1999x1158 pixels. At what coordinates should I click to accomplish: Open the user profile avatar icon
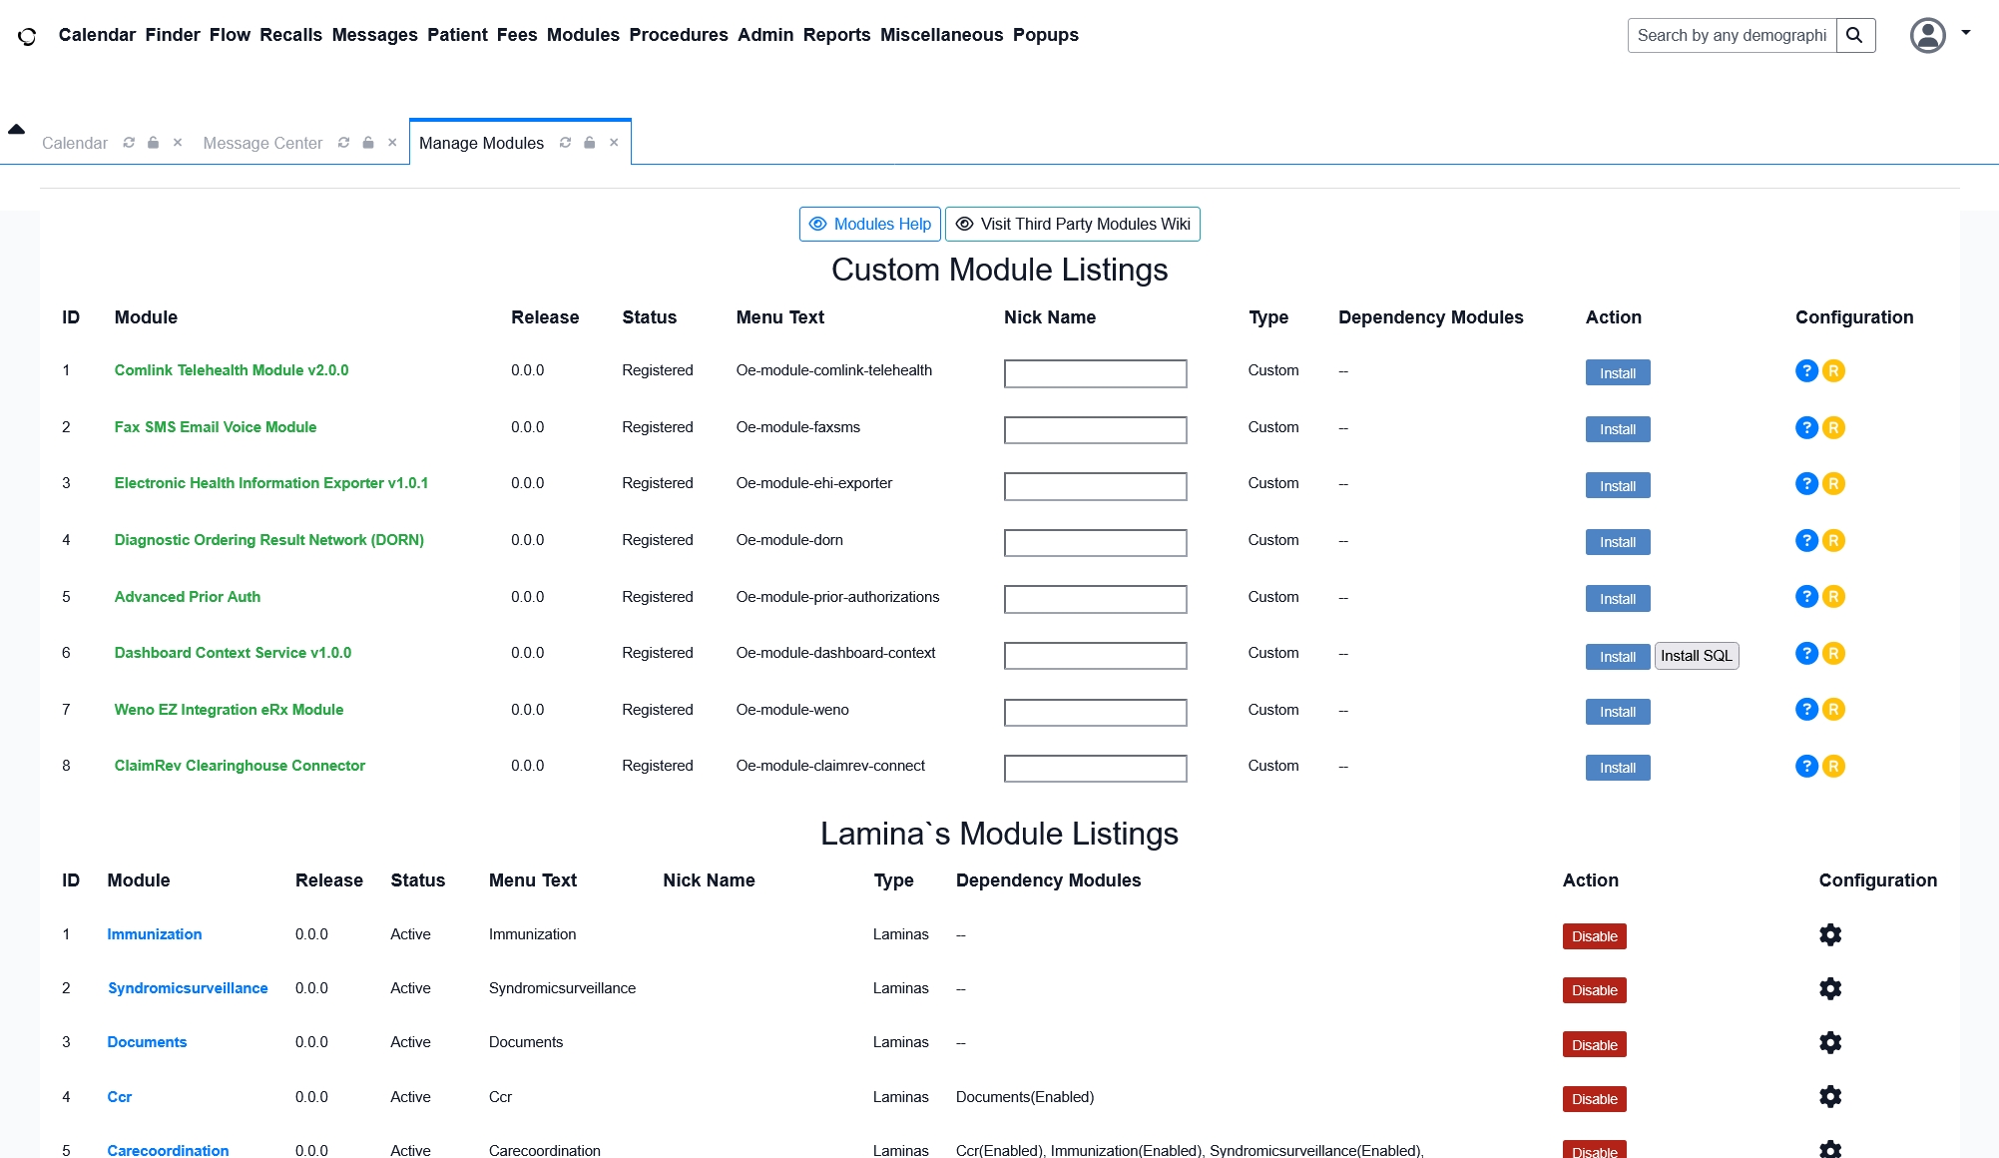[1927, 35]
